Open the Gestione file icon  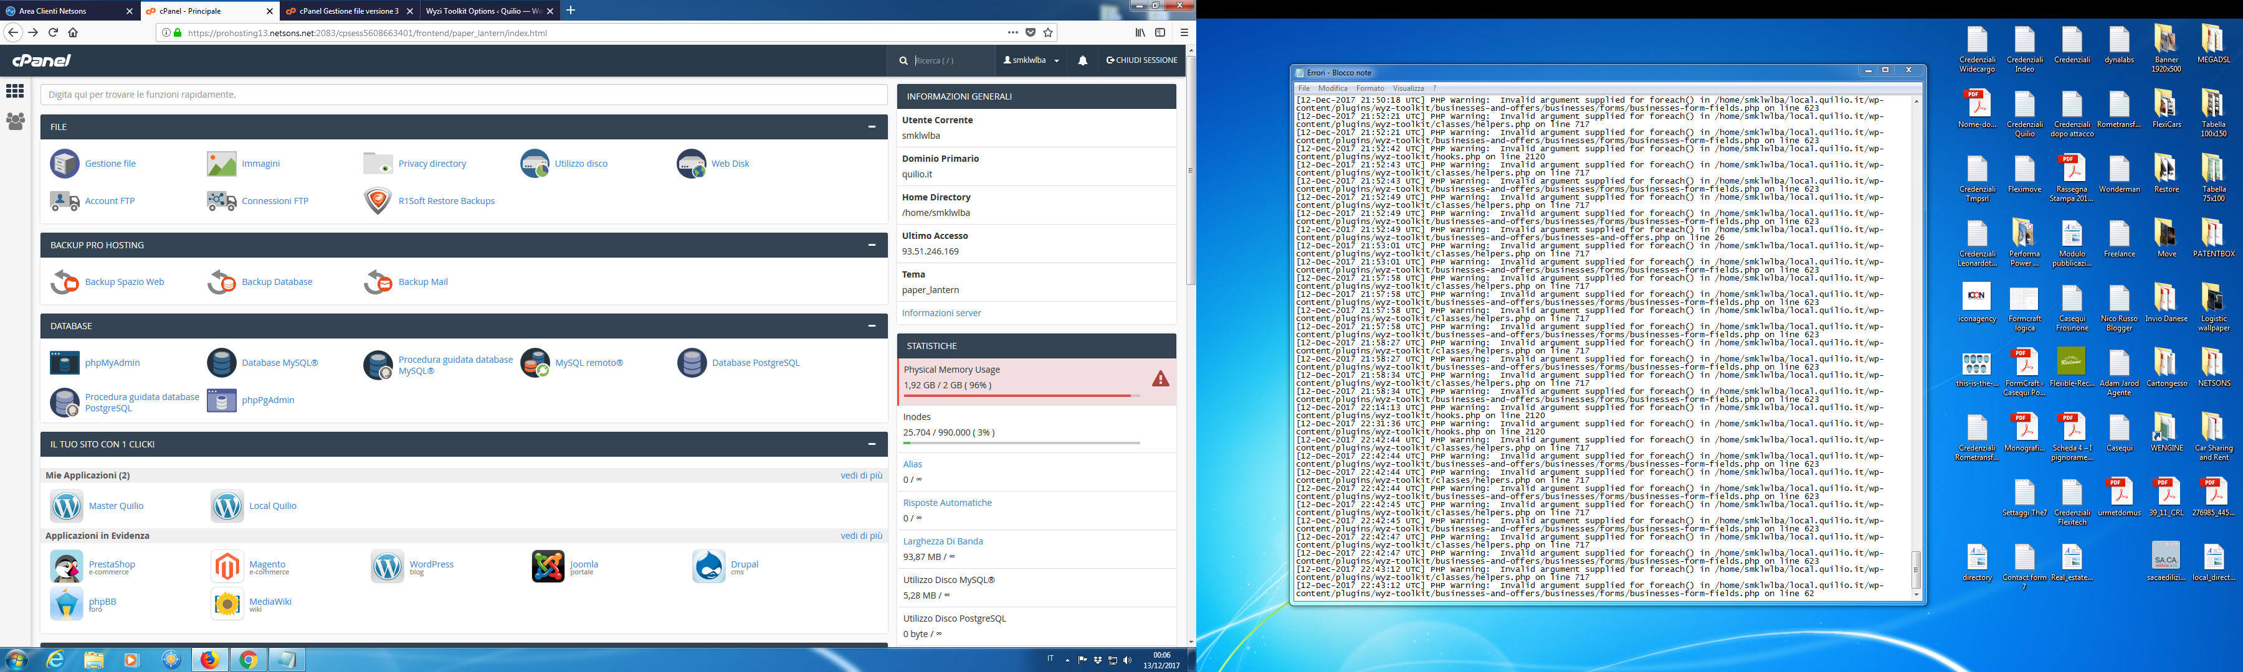click(65, 164)
